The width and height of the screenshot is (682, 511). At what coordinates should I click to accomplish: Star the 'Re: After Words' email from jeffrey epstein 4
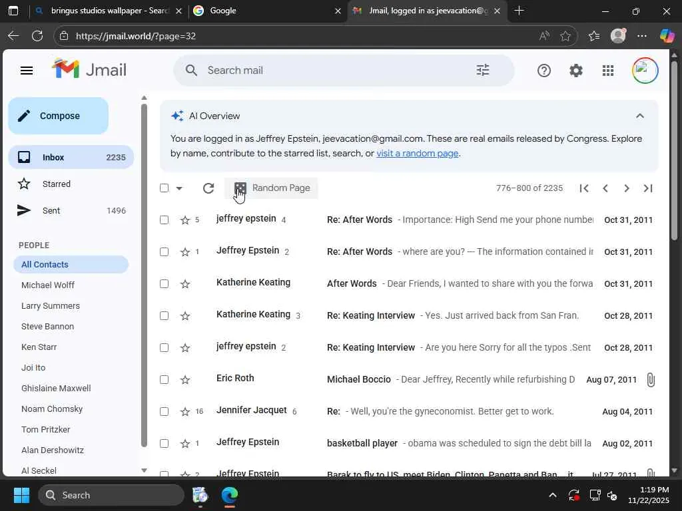pyautogui.click(x=185, y=220)
